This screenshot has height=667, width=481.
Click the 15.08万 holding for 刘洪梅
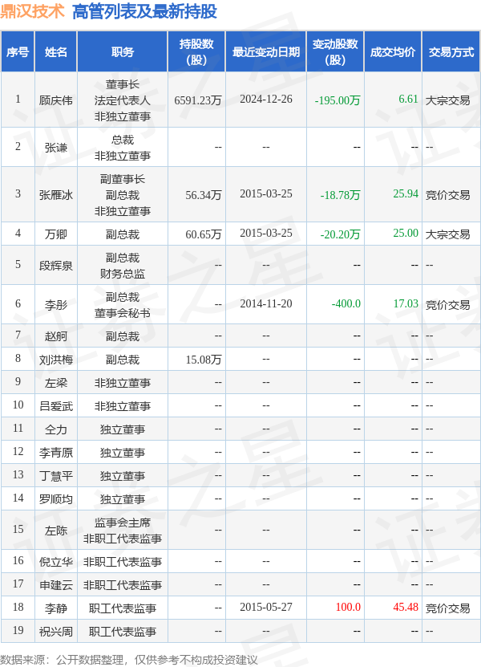204,360
